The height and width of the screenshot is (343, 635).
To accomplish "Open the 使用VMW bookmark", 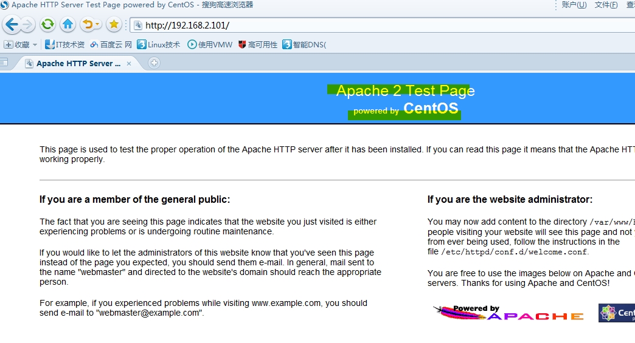I will 210,45.
